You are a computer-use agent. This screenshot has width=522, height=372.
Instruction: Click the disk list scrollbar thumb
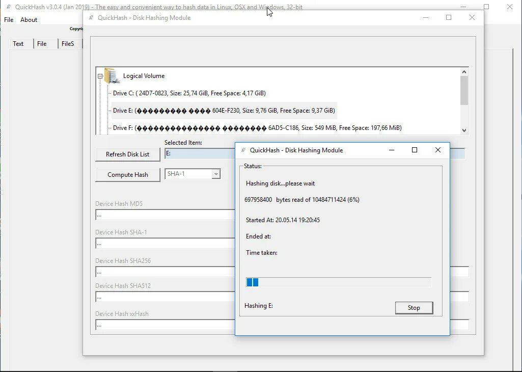(x=464, y=91)
